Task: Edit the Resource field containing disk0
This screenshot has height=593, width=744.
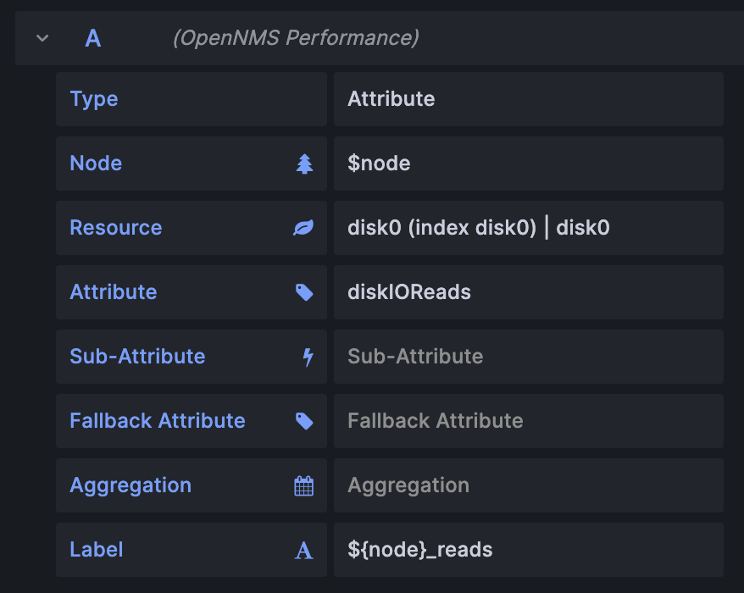Action: [529, 227]
